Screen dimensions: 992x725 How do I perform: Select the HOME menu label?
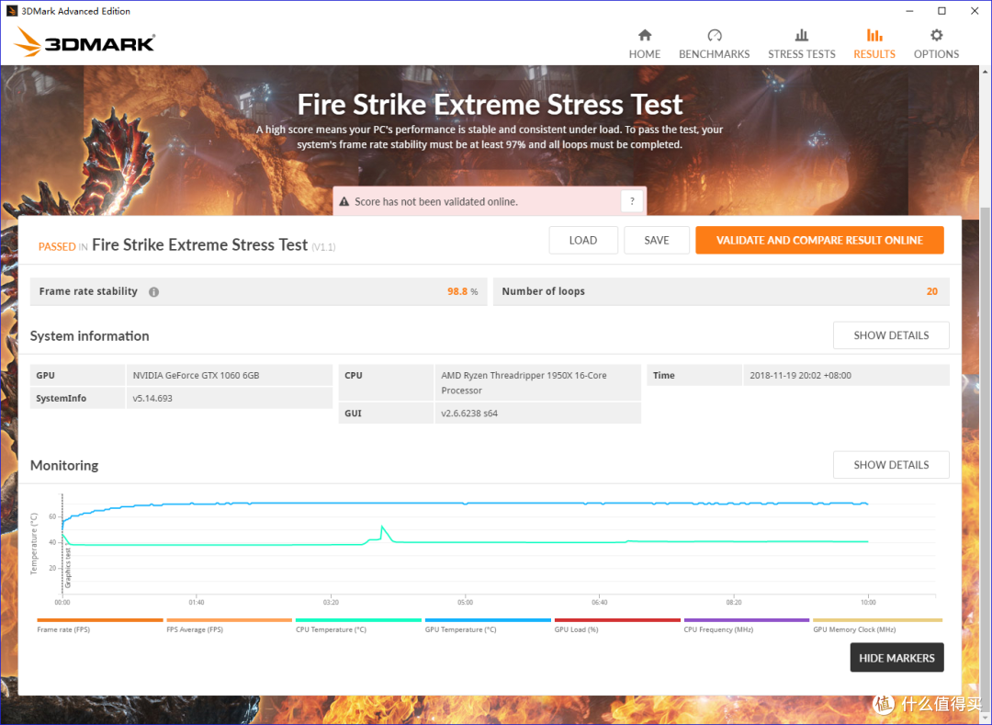pyautogui.click(x=645, y=54)
